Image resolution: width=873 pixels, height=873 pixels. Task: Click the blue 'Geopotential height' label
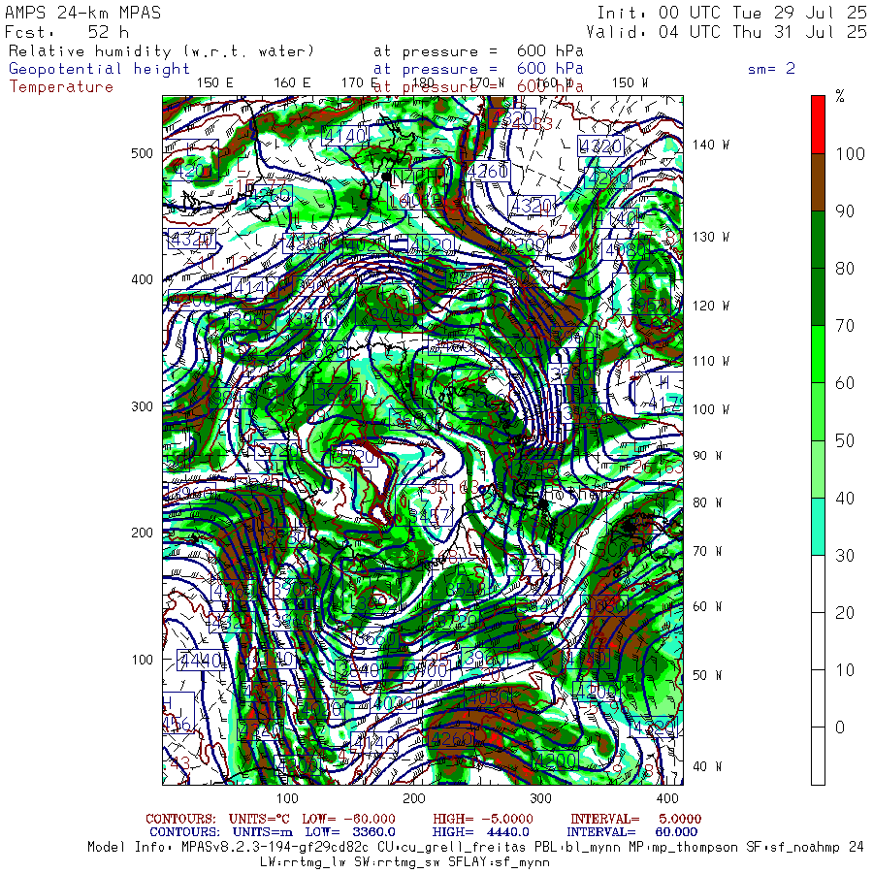99,69
